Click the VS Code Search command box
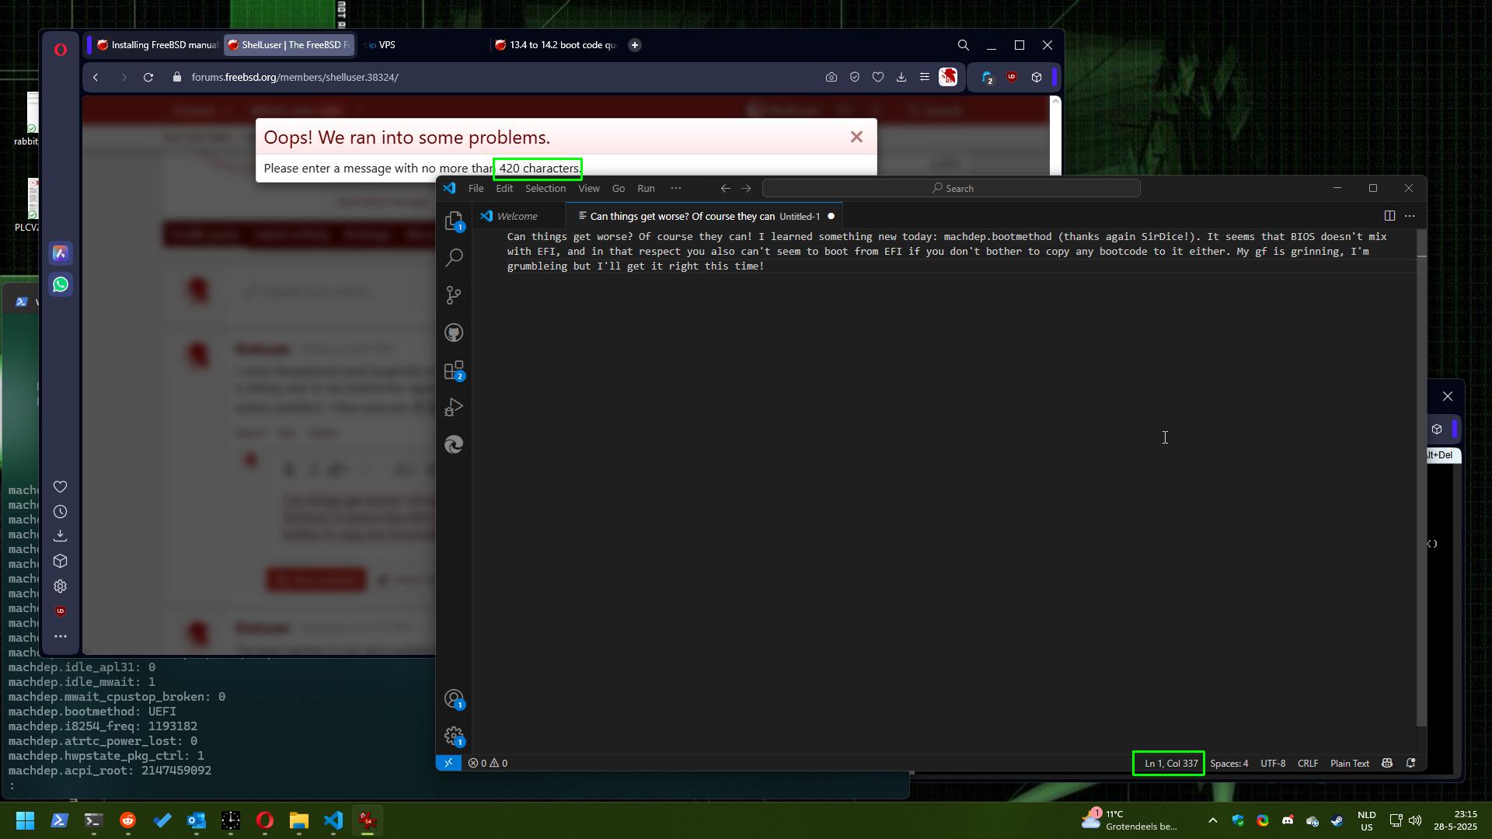This screenshot has width=1492, height=839. point(951,188)
